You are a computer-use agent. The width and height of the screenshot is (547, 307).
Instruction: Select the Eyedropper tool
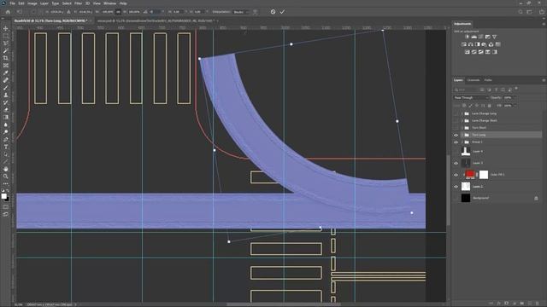pos(6,72)
